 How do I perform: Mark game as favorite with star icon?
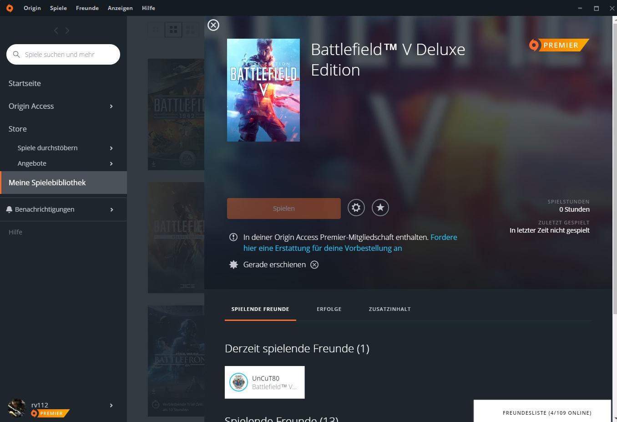pyautogui.click(x=380, y=208)
